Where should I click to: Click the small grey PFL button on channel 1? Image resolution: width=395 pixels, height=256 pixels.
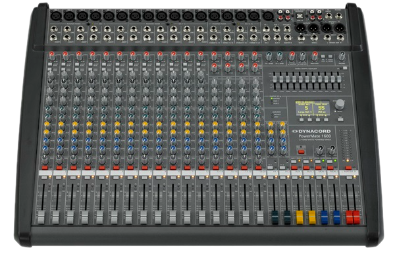pos(44,178)
